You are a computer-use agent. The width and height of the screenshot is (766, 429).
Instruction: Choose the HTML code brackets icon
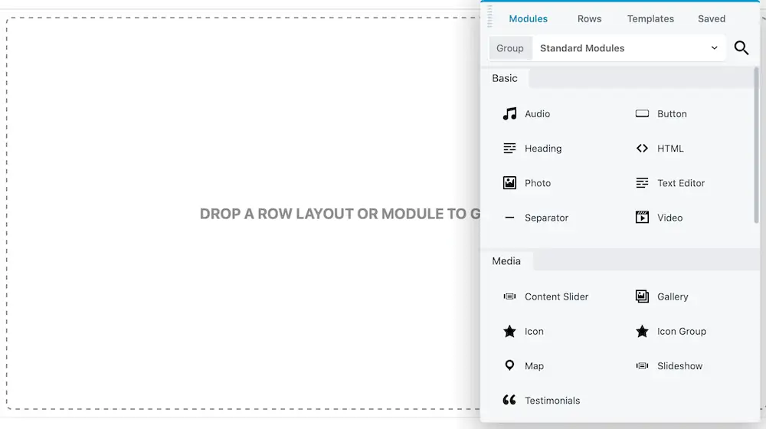[642, 149]
